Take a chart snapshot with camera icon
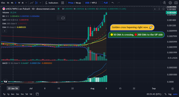This screenshot has height=97, width=179. pos(176,3)
